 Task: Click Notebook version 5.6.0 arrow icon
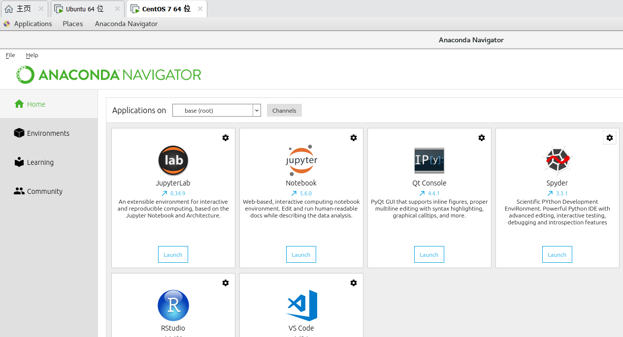click(294, 193)
